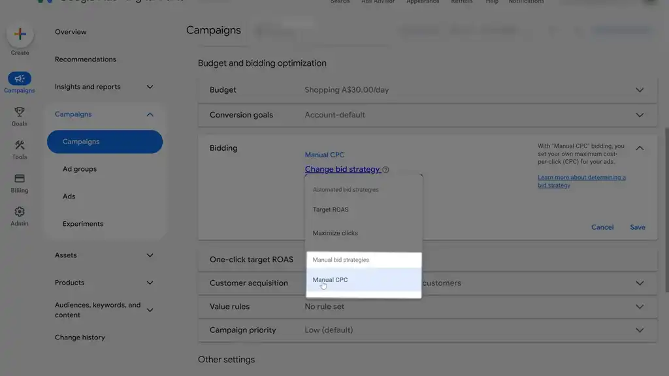Save the bidding changes
The height and width of the screenshot is (376, 669).
(638, 227)
